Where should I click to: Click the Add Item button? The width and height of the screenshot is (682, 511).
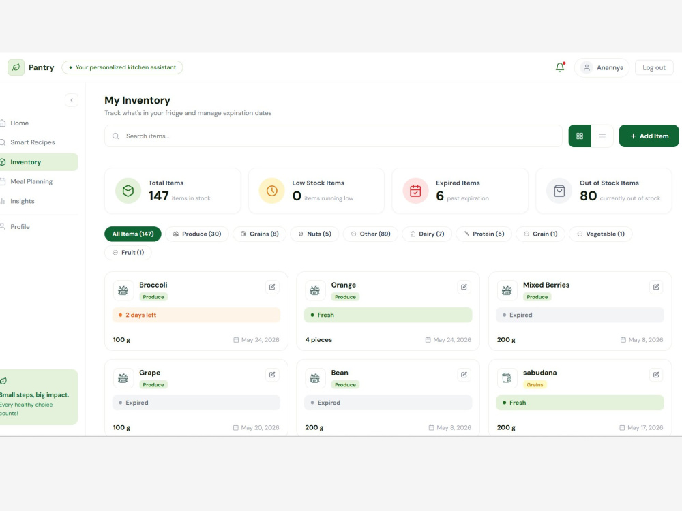coord(649,136)
